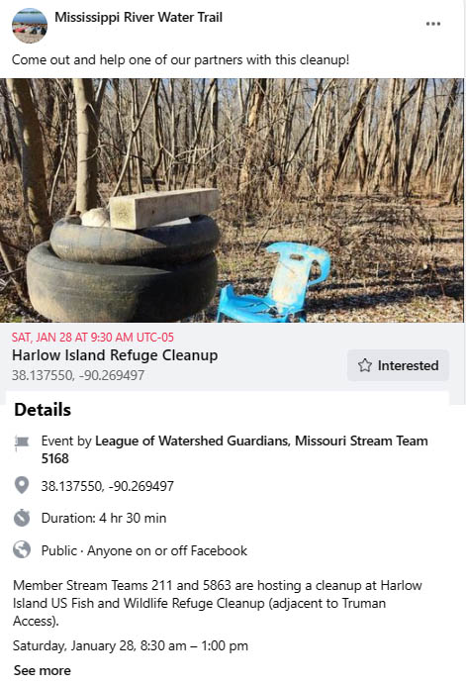Viewport: 466px width, 685px height.
Task: Click the post caption about the cleanup
Action: pos(180,59)
